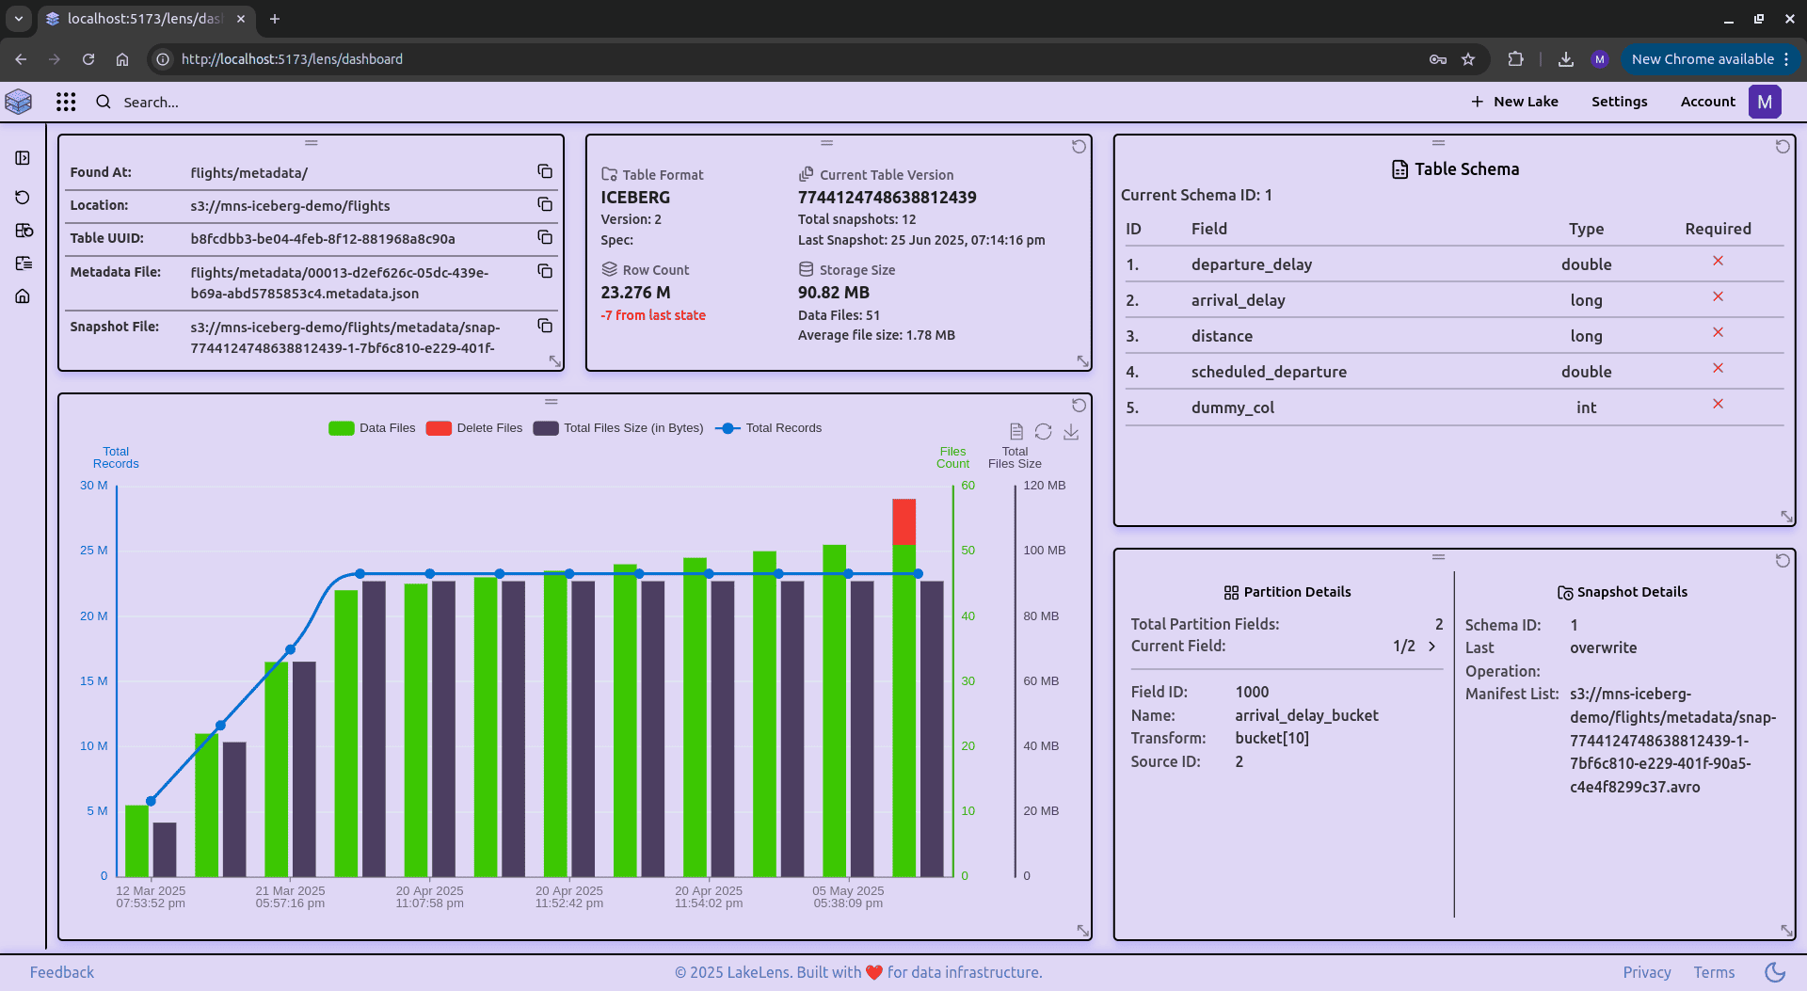Copy the Table UUID value

pos(544,238)
